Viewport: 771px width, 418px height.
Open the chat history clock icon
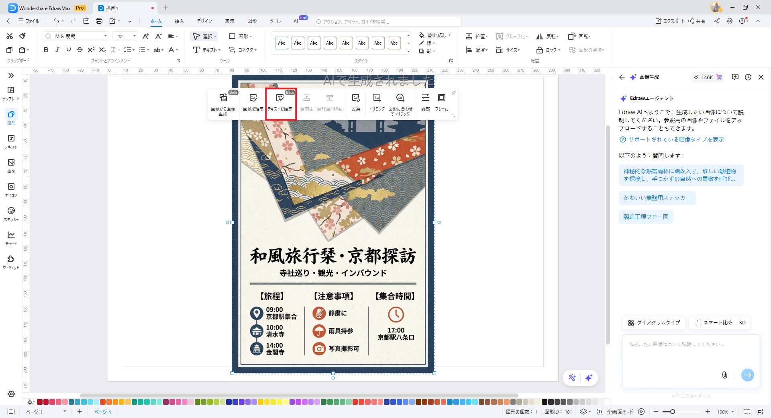(x=748, y=77)
